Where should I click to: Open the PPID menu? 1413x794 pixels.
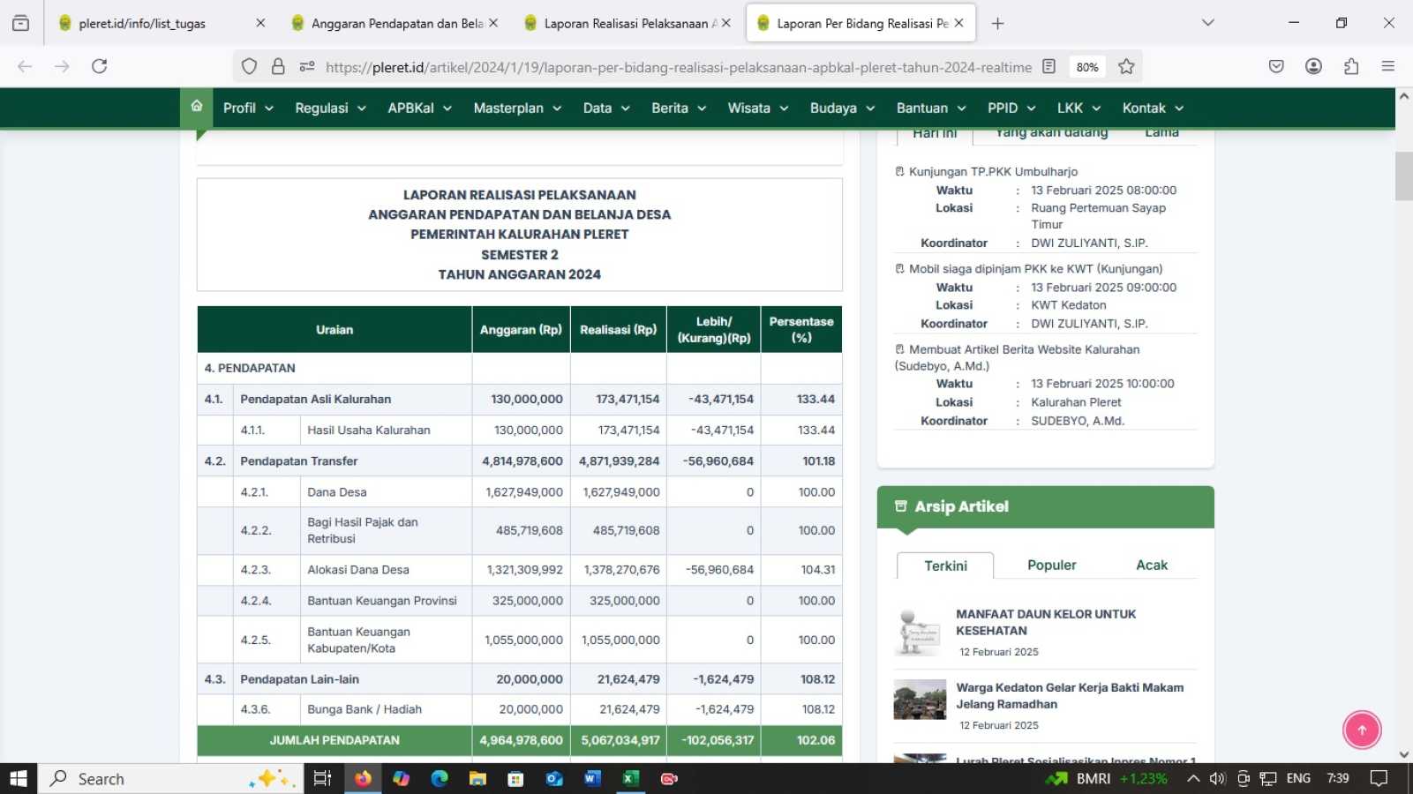click(1011, 108)
